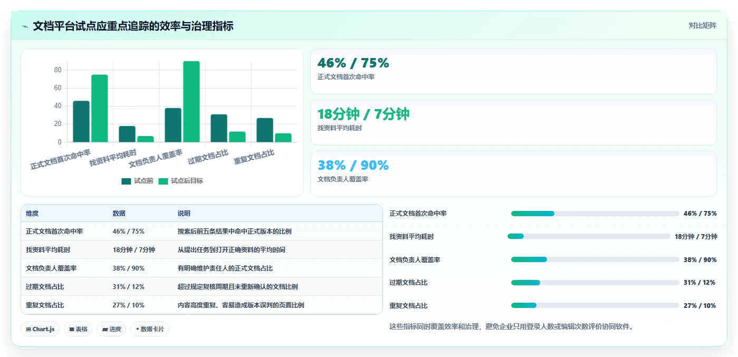This screenshot has width=738, height=357.
Task: Click the 试点前 bar for 重复文档占比
Action: [265, 130]
